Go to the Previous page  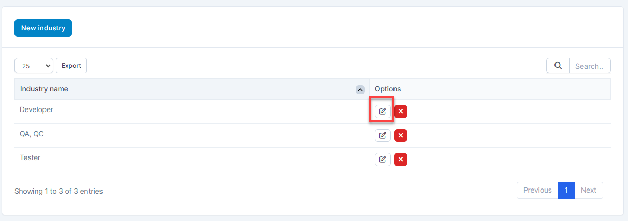coord(537,190)
